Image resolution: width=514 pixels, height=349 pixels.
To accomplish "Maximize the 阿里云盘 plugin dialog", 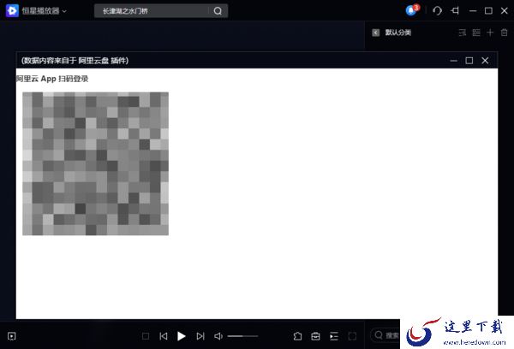I will click(469, 61).
